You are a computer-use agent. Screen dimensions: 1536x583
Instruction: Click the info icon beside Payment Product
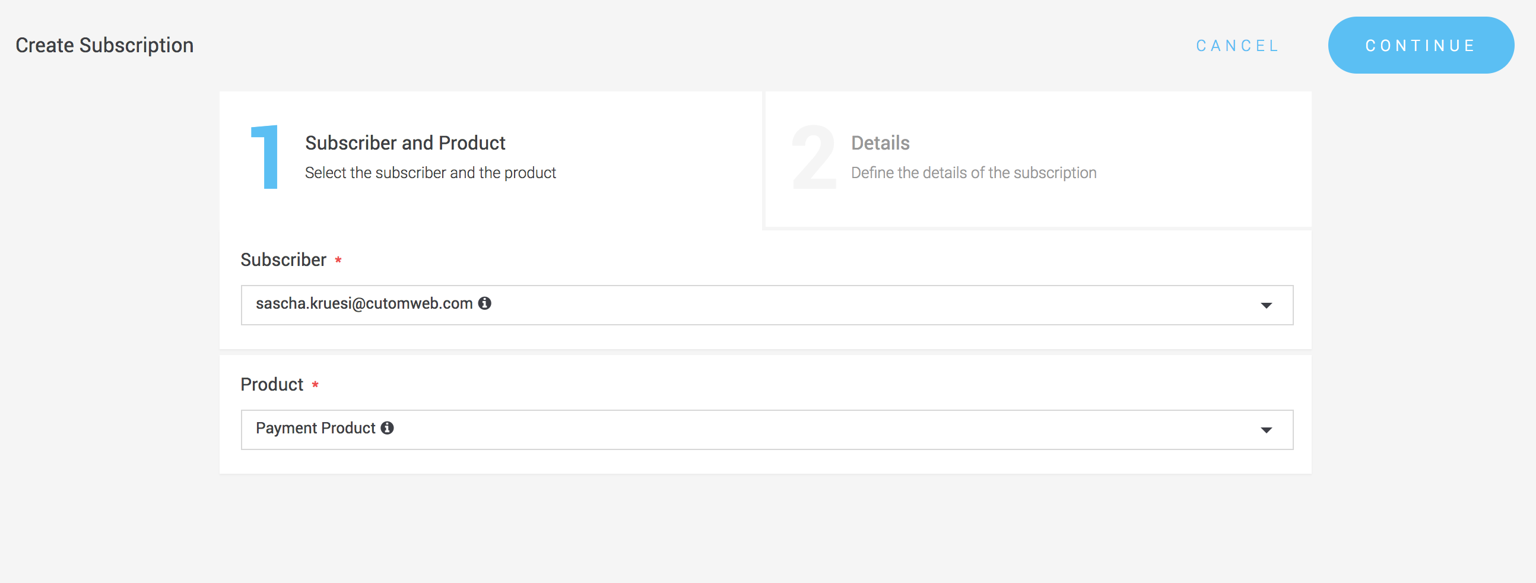(x=388, y=428)
